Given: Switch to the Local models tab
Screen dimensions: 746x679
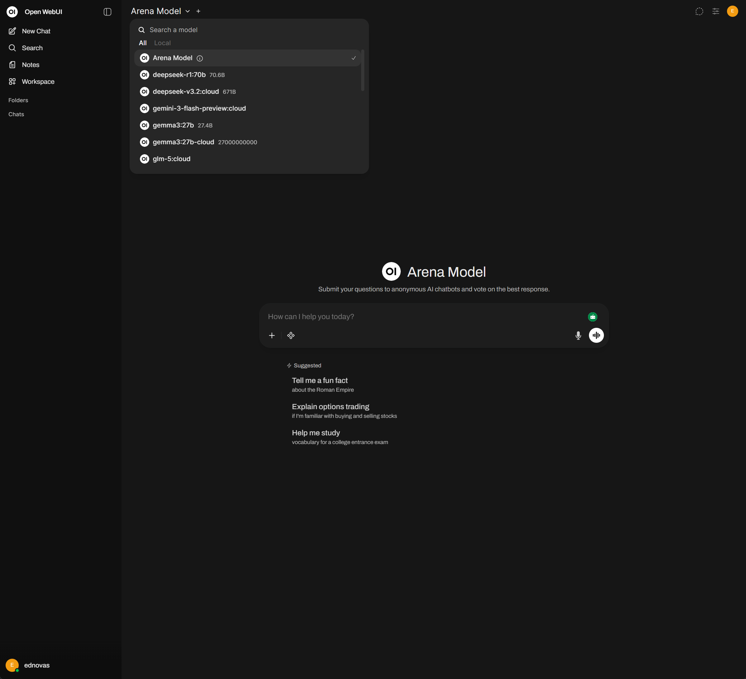Looking at the screenshot, I should pos(162,43).
